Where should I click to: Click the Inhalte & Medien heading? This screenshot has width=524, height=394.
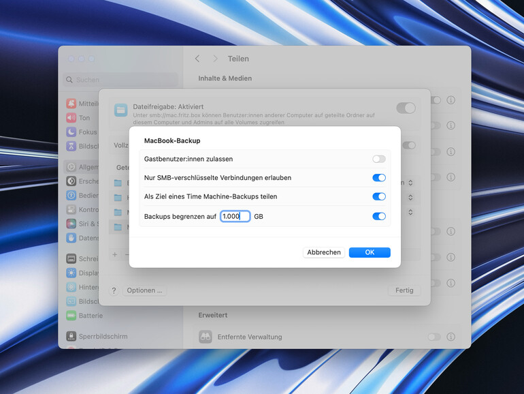(225, 78)
